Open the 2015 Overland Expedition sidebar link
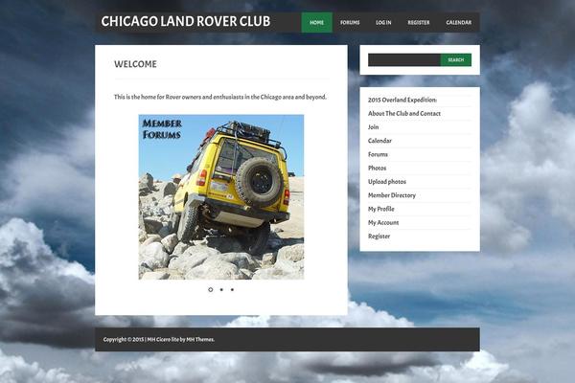Screen dimensions: 575x383 click(x=402, y=100)
